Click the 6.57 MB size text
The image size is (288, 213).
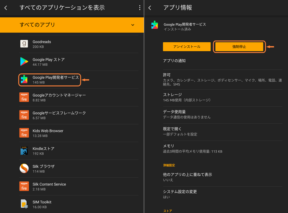(x=39, y=118)
